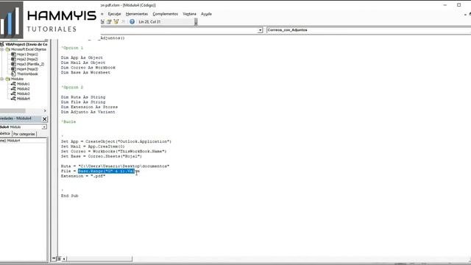This screenshot has height=265, width=471.
Task: Open the Ayuda menu
Action: (x=206, y=14)
